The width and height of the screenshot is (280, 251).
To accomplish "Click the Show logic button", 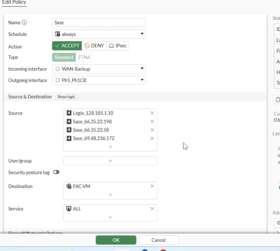I will click(x=66, y=97).
